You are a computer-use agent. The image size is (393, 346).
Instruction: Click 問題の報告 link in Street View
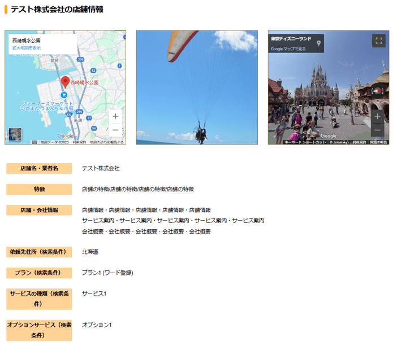(x=378, y=142)
